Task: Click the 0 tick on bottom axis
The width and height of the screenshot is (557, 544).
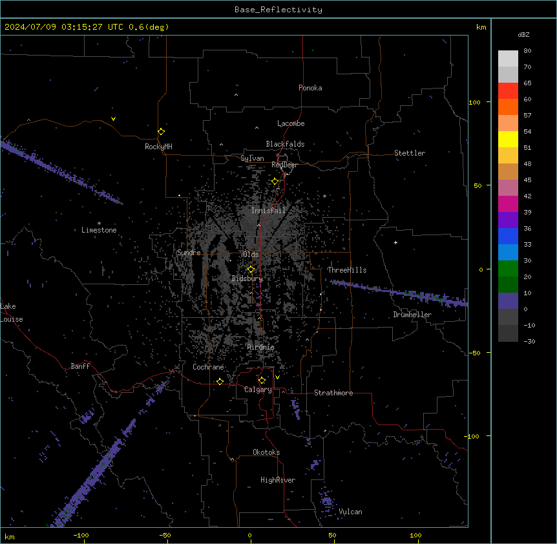Action: [x=249, y=535]
